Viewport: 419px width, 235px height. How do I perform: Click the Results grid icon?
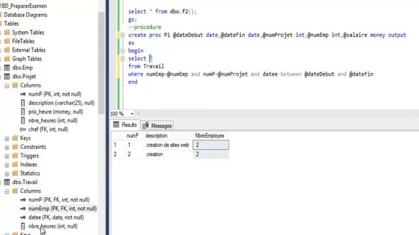117,125
